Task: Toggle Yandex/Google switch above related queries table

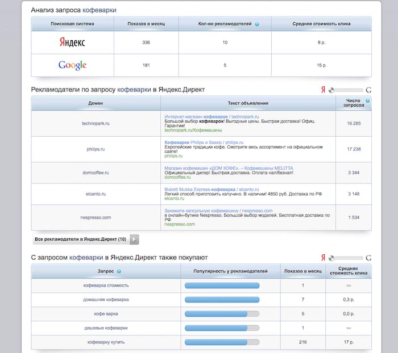Action: click(x=346, y=257)
